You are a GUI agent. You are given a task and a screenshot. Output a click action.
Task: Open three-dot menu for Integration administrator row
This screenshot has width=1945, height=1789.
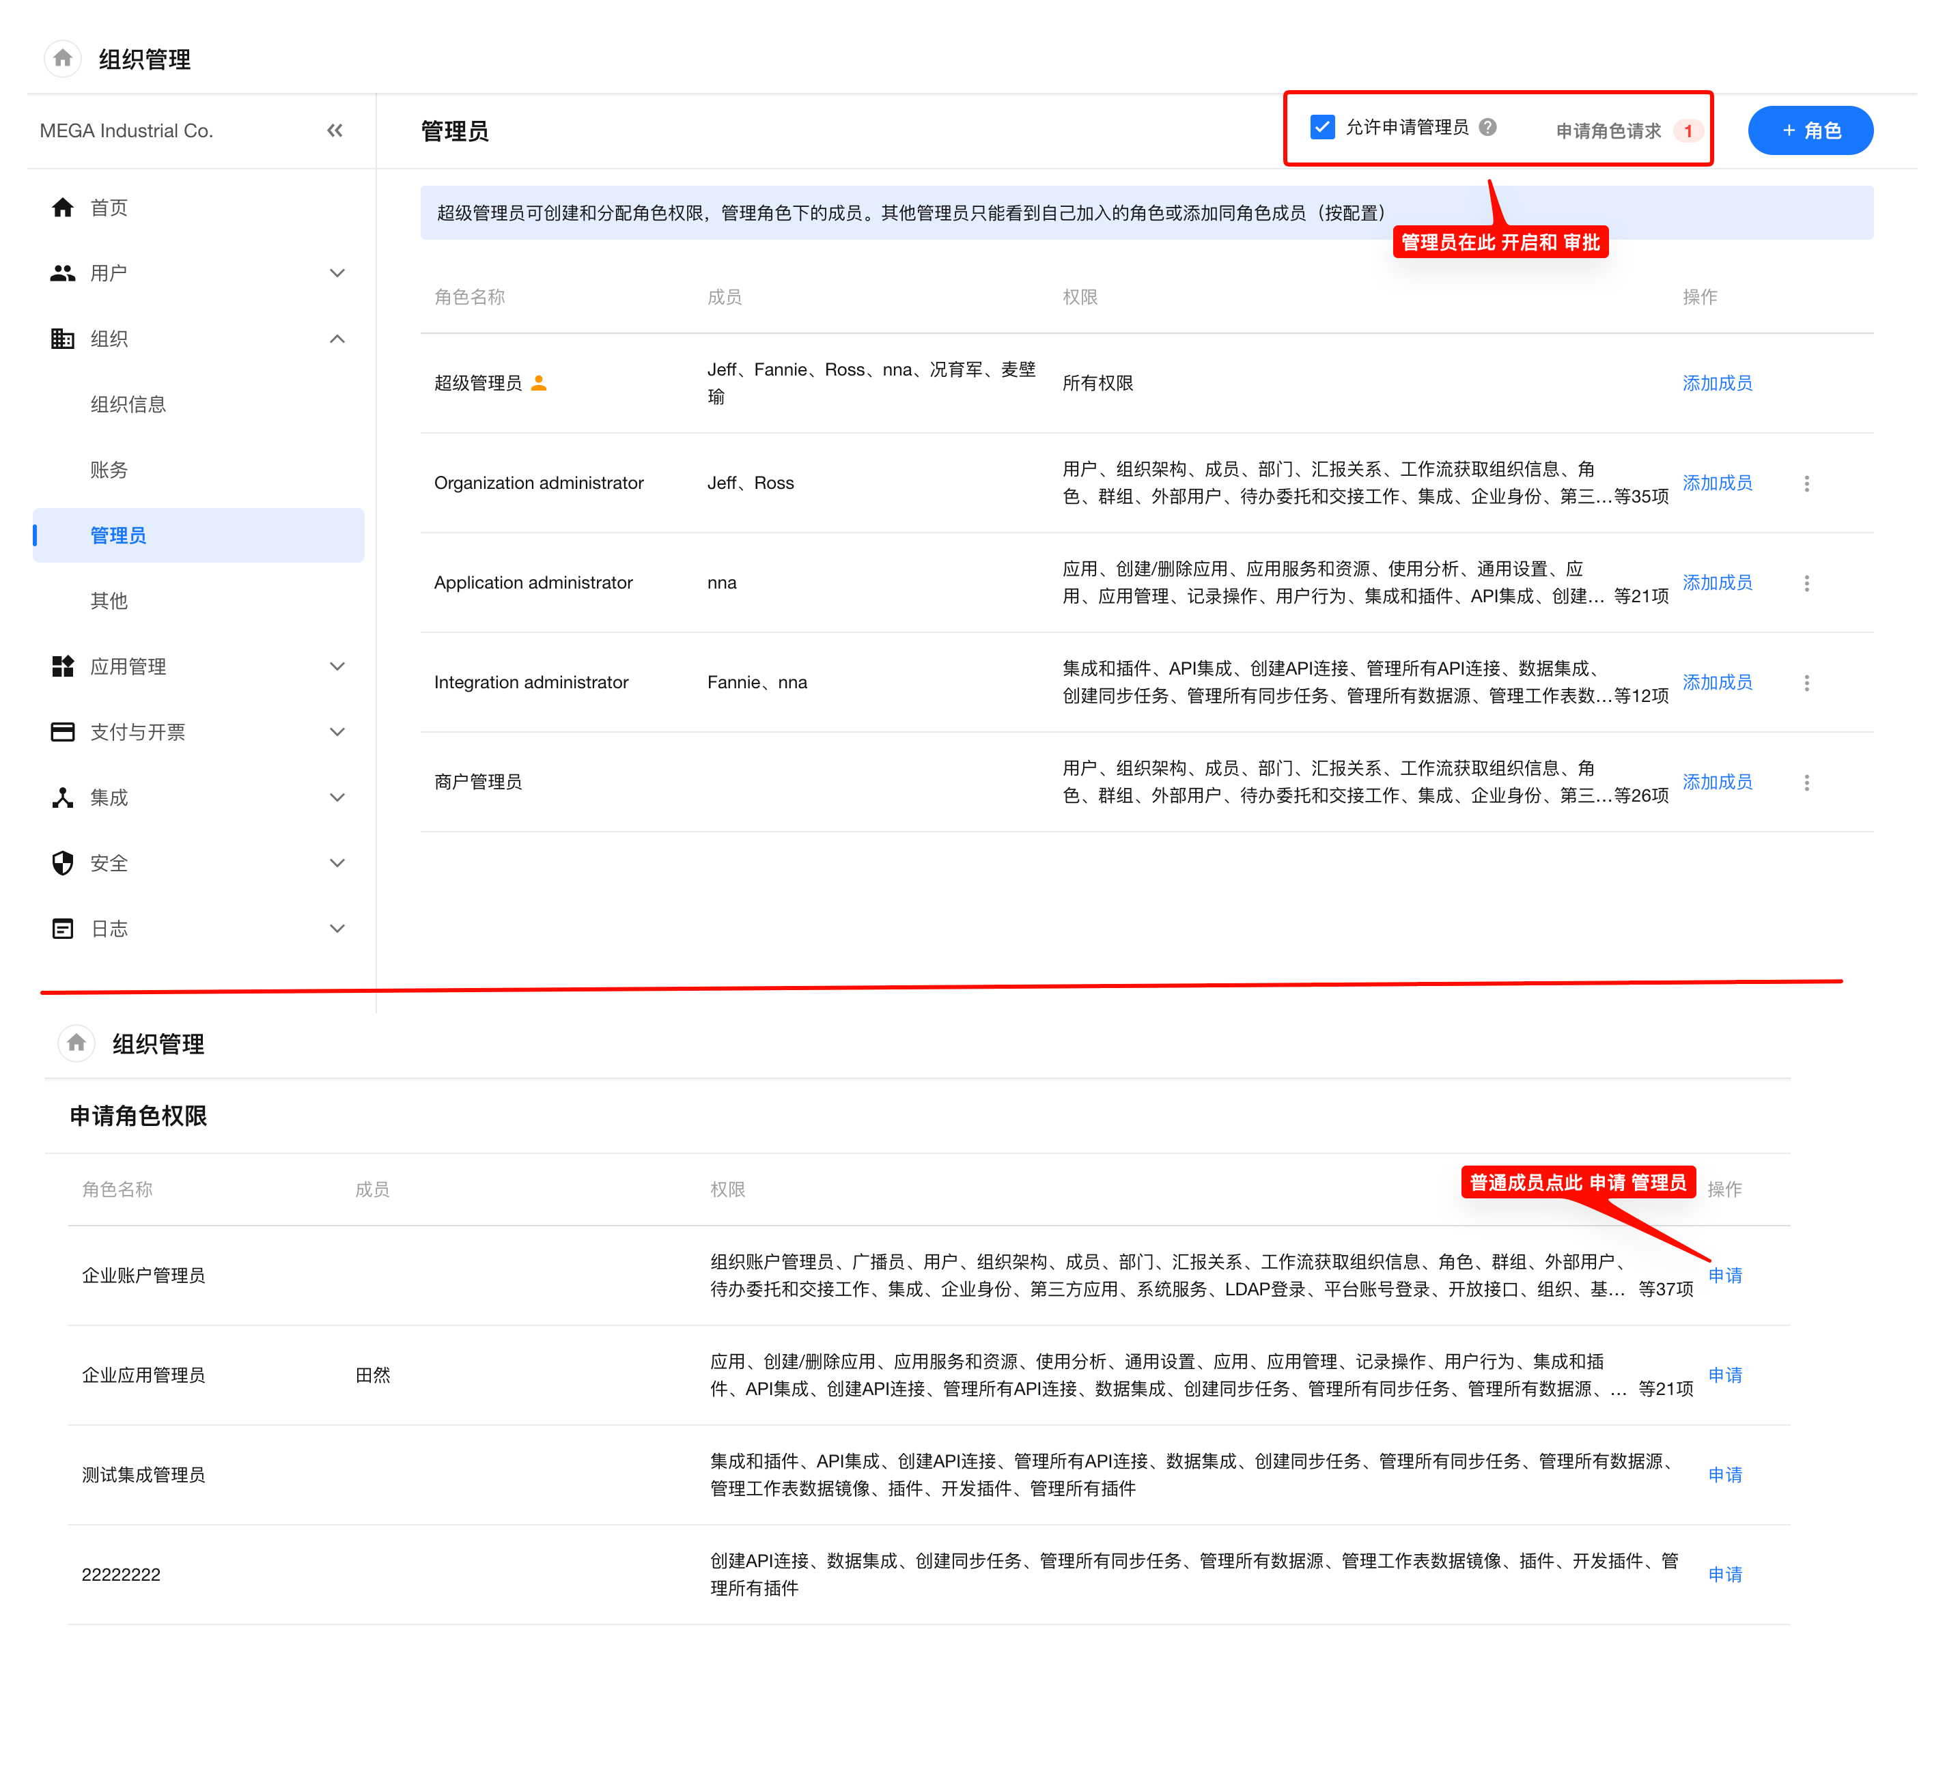pos(1806,683)
